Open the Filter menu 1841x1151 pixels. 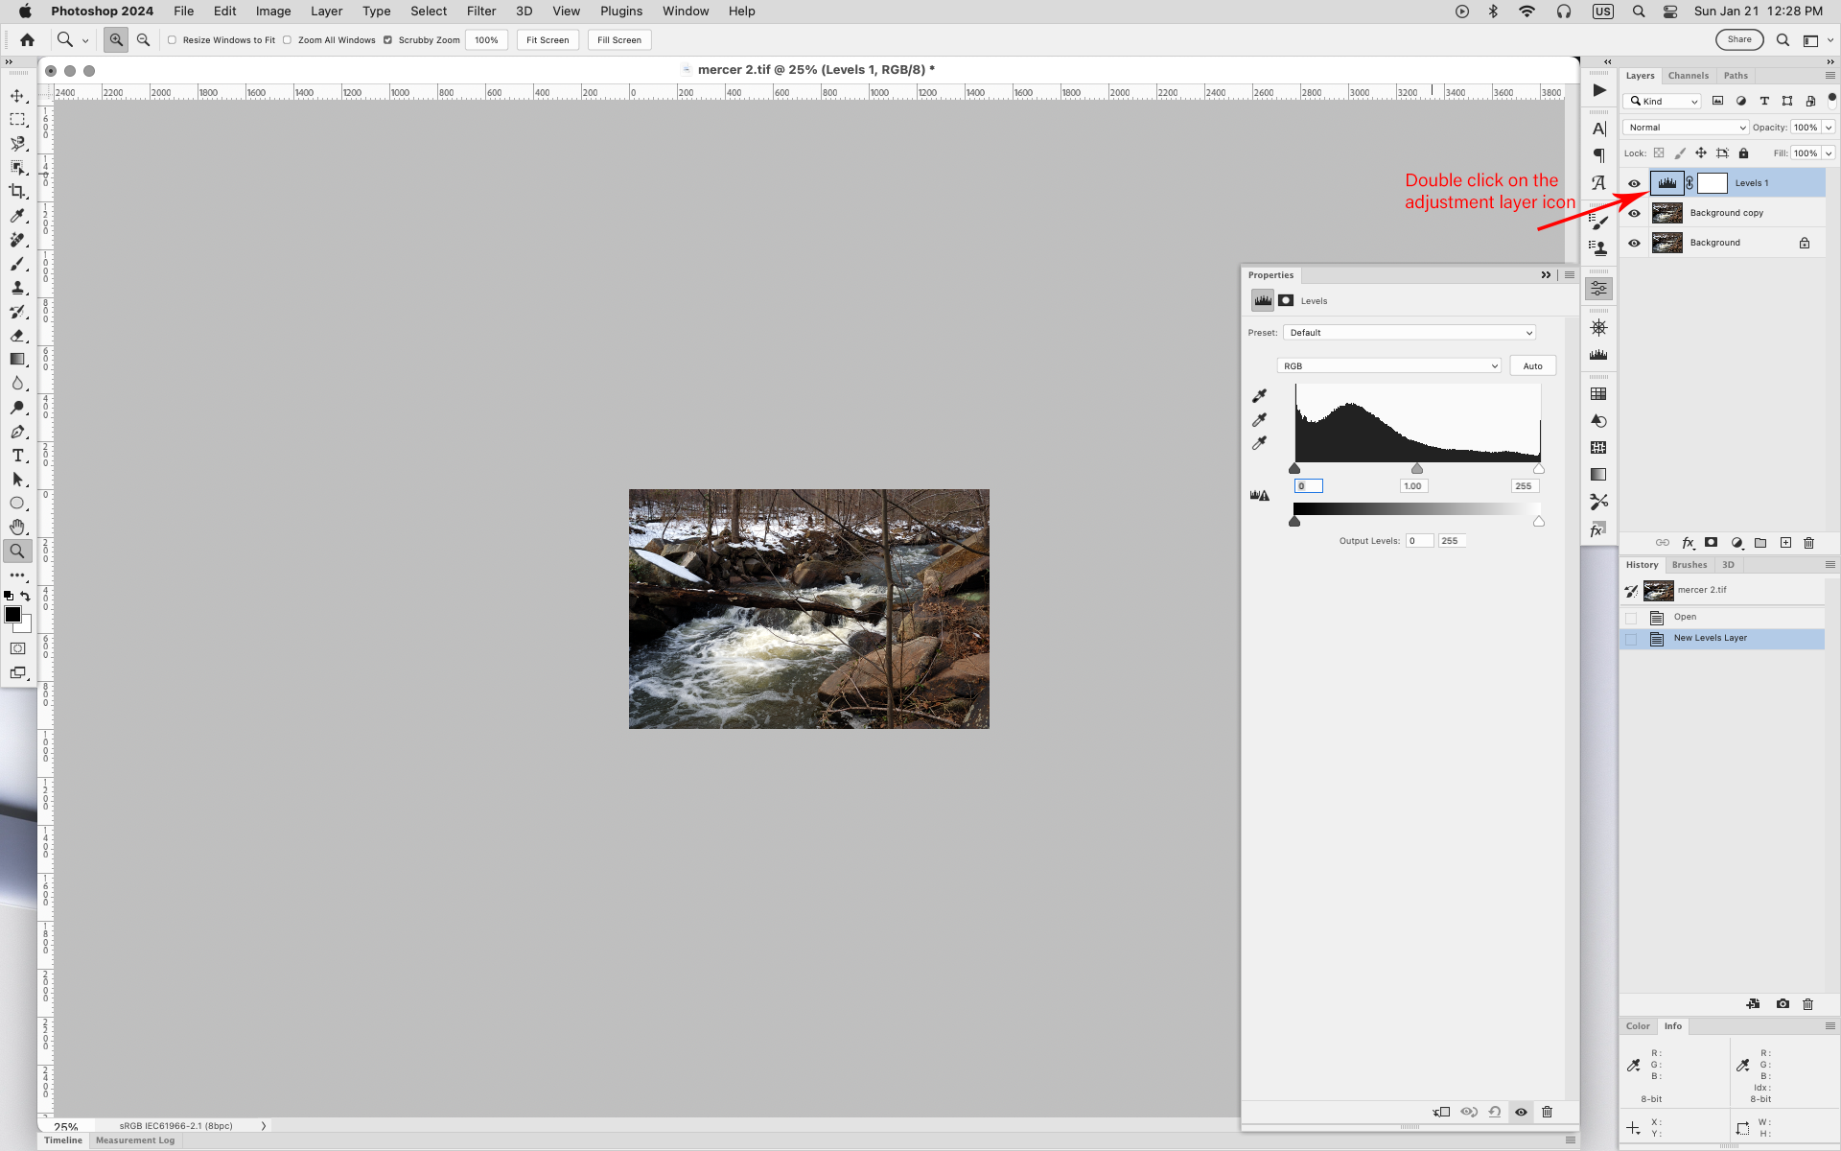(x=480, y=11)
